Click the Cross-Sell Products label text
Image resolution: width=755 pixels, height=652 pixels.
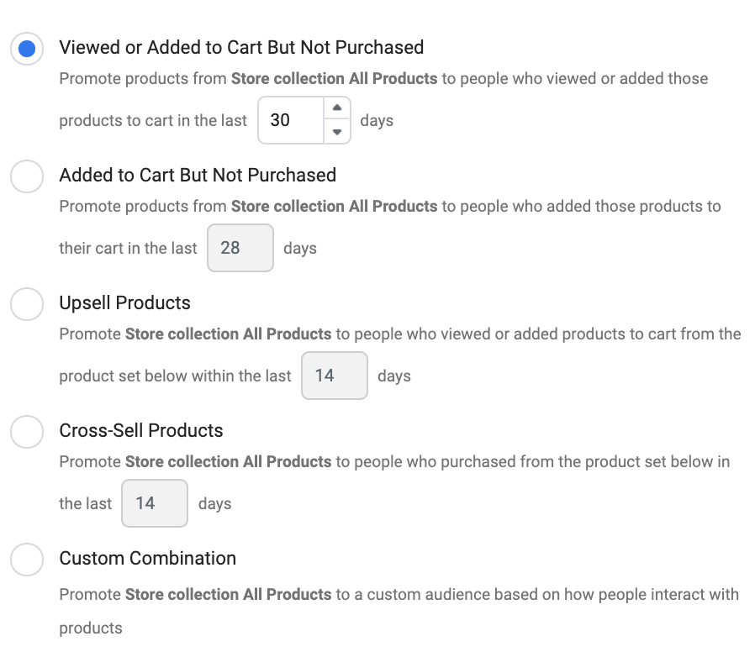[x=141, y=430]
